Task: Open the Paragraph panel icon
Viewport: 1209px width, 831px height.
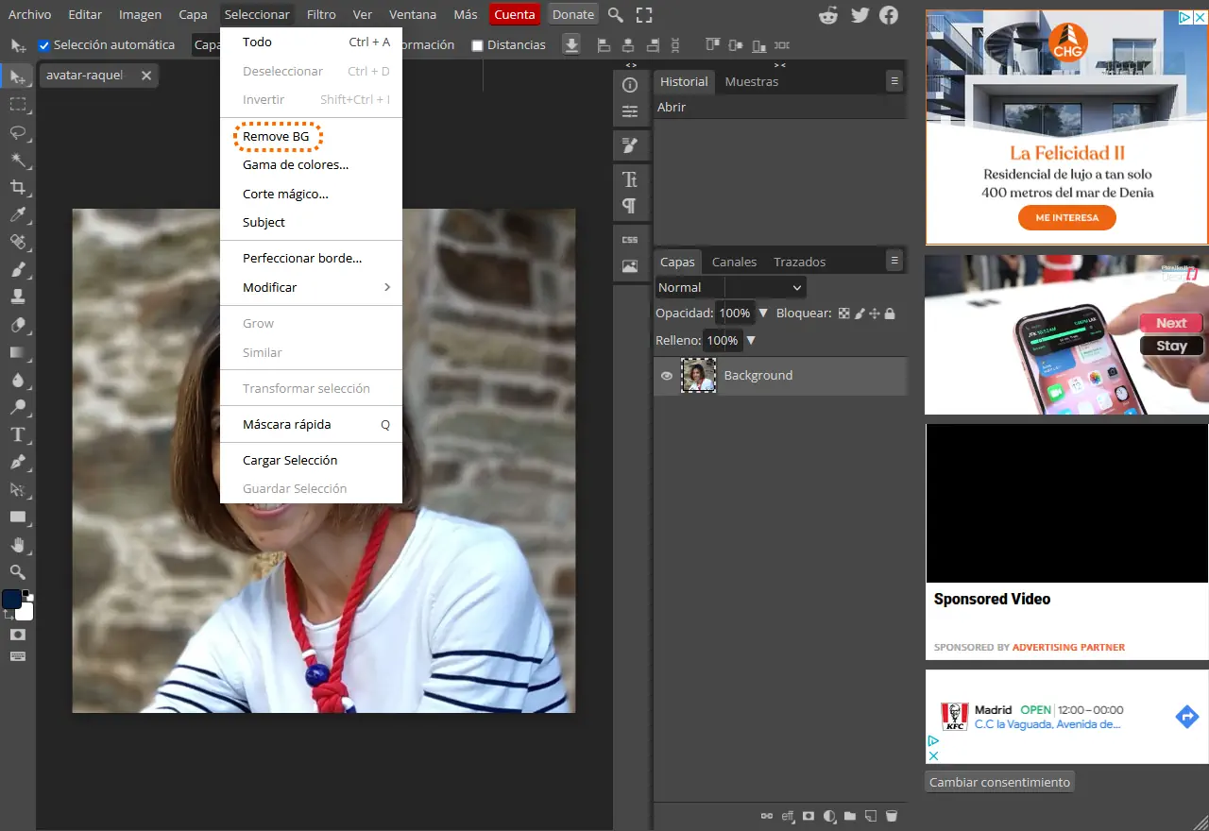Action: coord(630,206)
